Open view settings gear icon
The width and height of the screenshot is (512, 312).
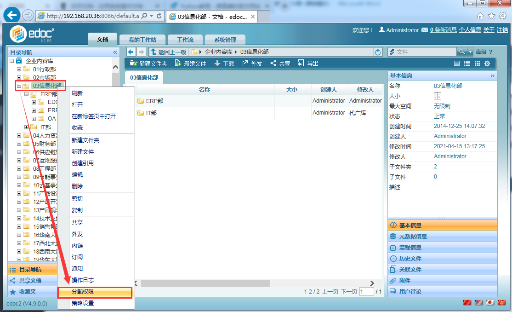487,64
